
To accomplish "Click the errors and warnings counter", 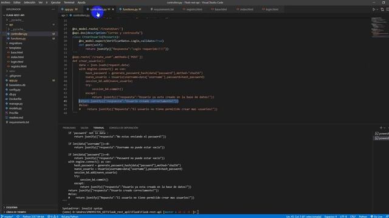I will (53, 217).
